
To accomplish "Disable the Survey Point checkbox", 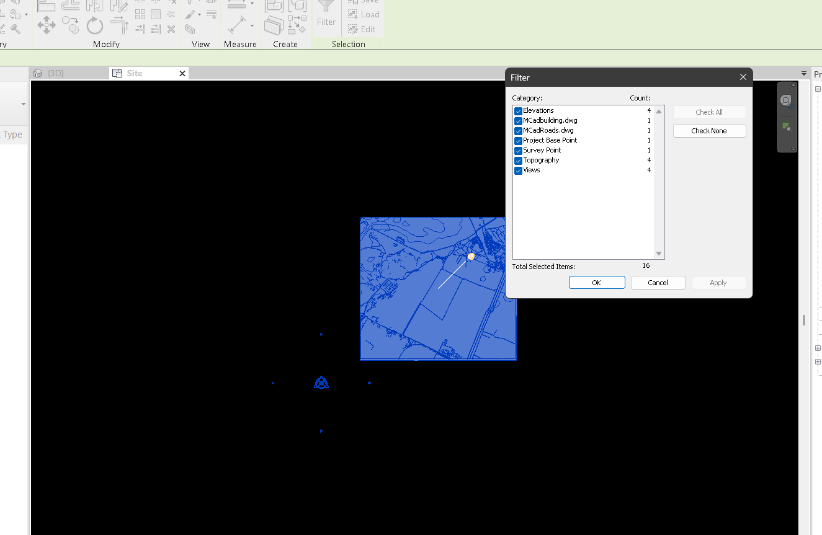I will 518,150.
